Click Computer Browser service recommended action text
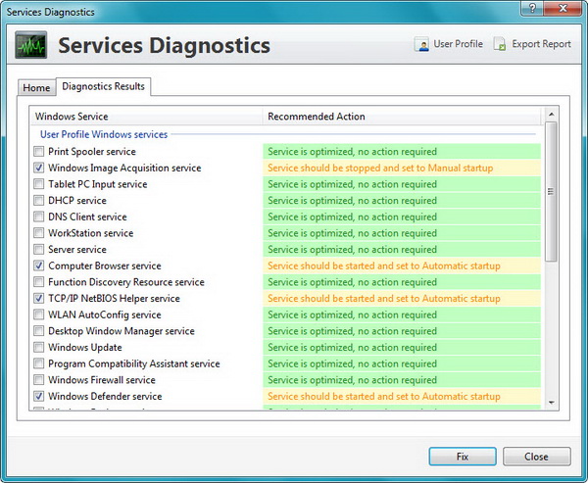588x483 pixels. [x=384, y=266]
